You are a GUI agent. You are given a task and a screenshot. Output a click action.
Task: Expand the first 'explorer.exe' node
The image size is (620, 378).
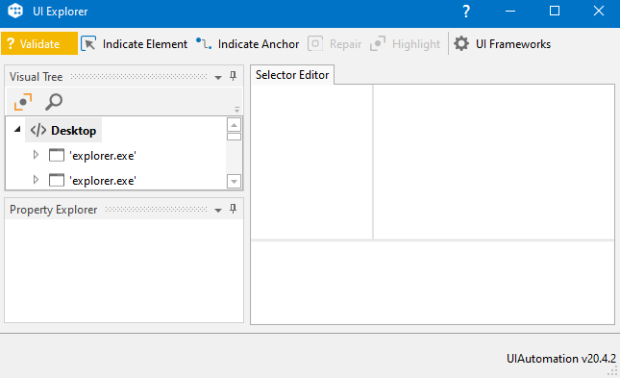(36, 155)
